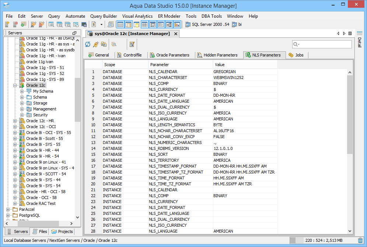Screen dimensions: 367x247
Task: Click the Register Server toolbar icon
Action: click(7, 24)
